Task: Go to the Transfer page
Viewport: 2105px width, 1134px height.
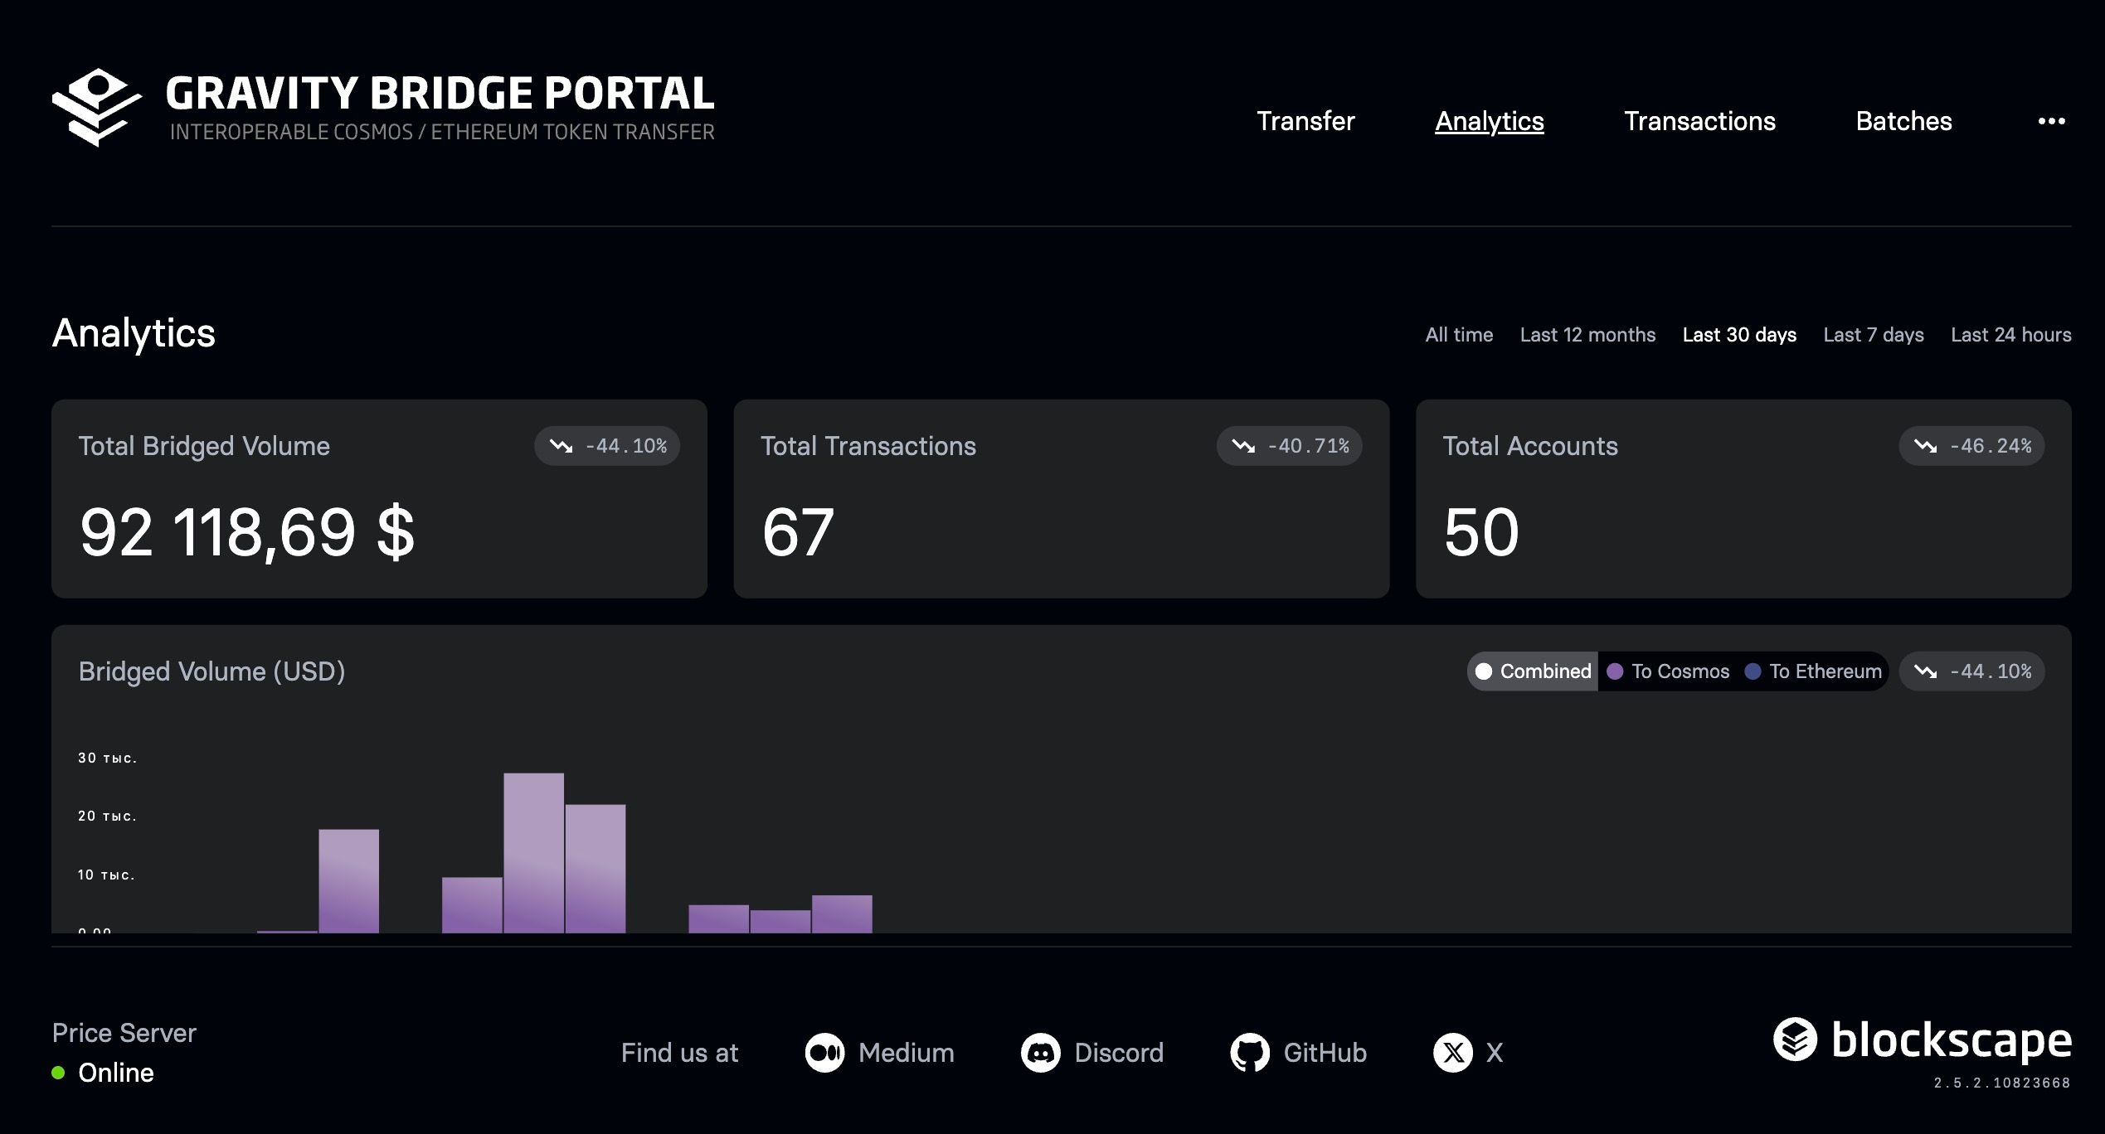Action: (1305, 121)
